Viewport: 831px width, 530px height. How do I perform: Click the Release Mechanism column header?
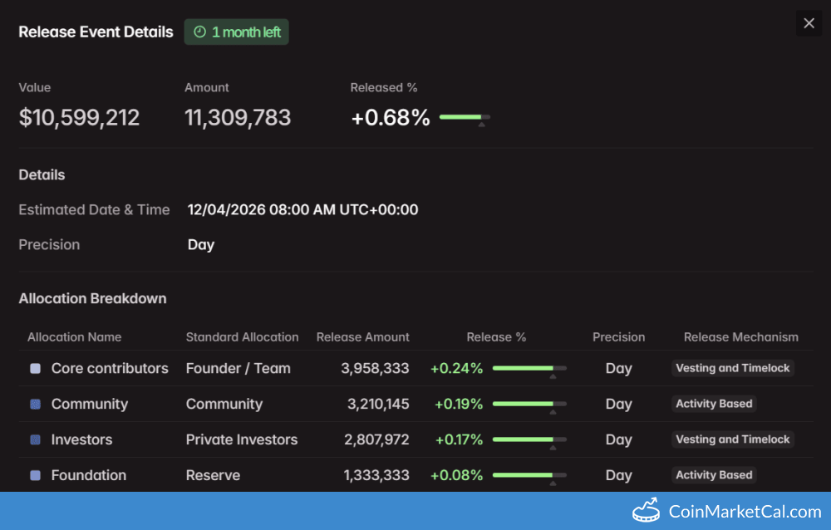[x=740, y=336]
